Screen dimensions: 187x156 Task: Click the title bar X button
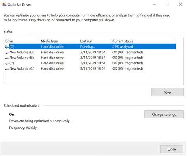[180, 4]
